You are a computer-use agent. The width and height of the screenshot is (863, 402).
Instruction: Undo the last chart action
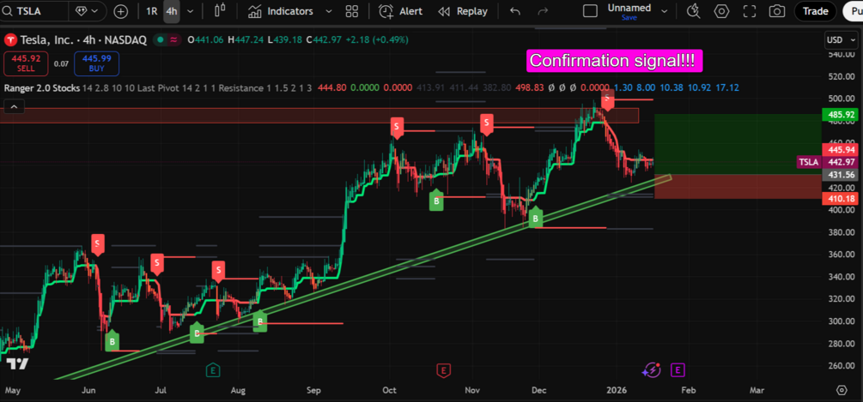click(515, 11)
